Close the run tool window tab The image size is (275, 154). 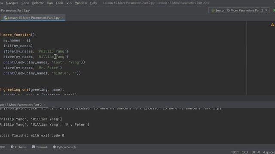point(45,105)
